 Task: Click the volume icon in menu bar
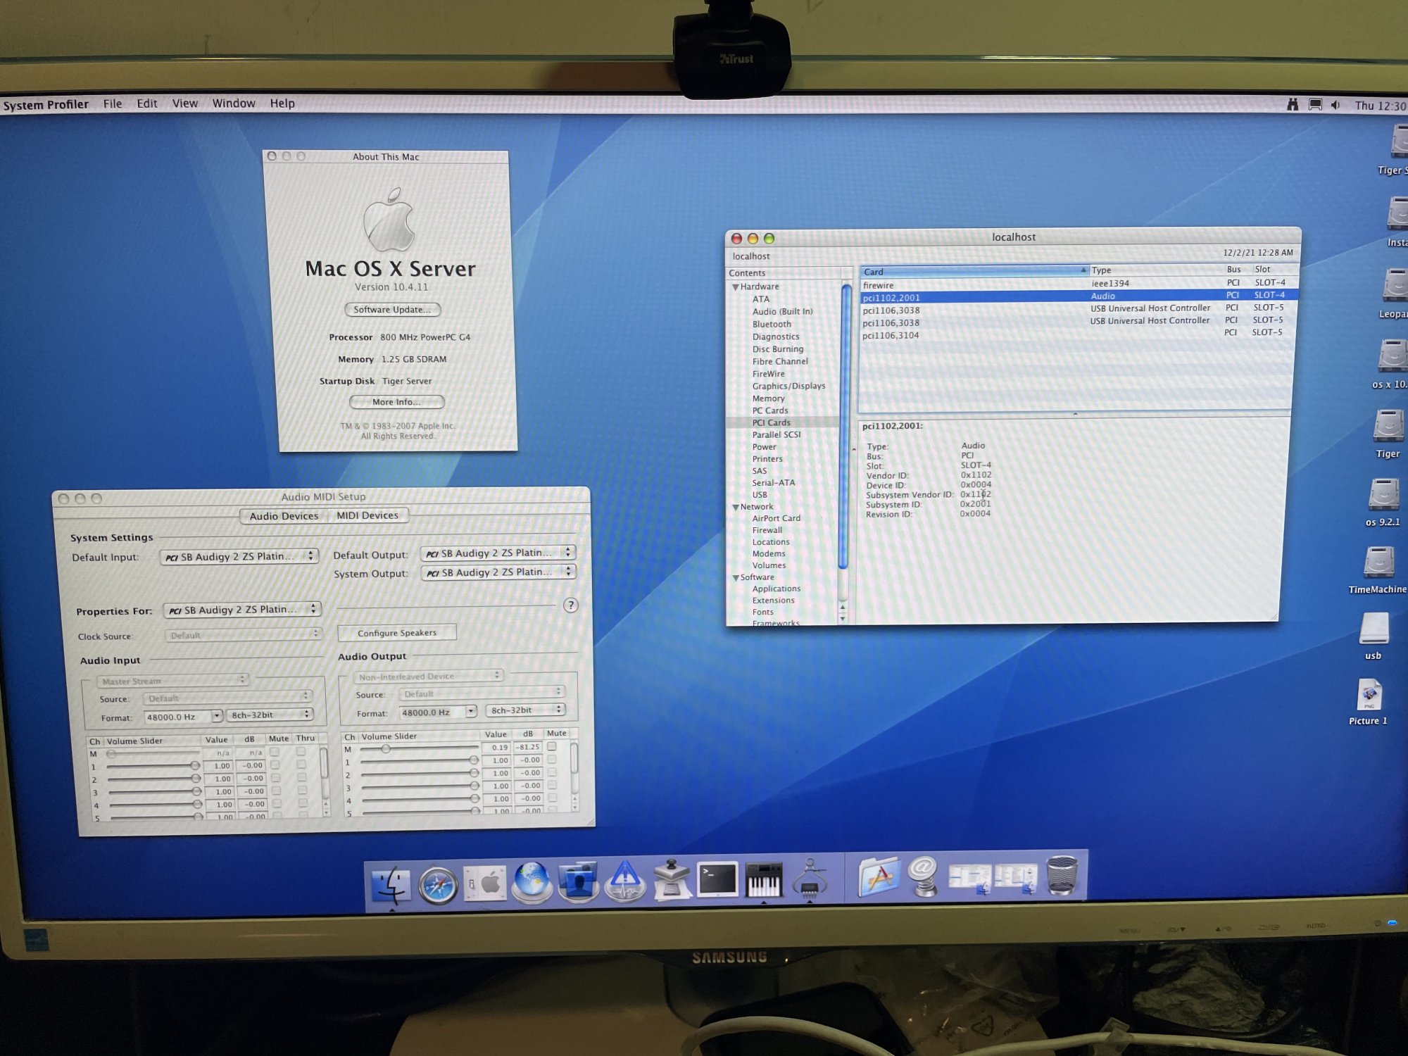click(x=1335, y=105)
